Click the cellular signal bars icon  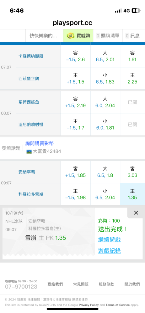point(118,11)
